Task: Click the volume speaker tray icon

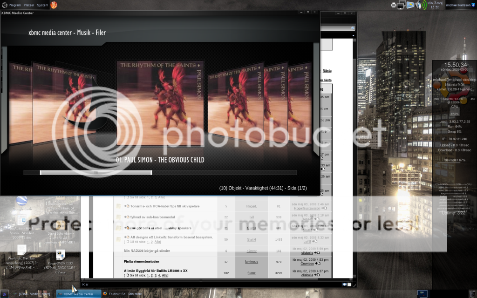Action: click(419, 5)
